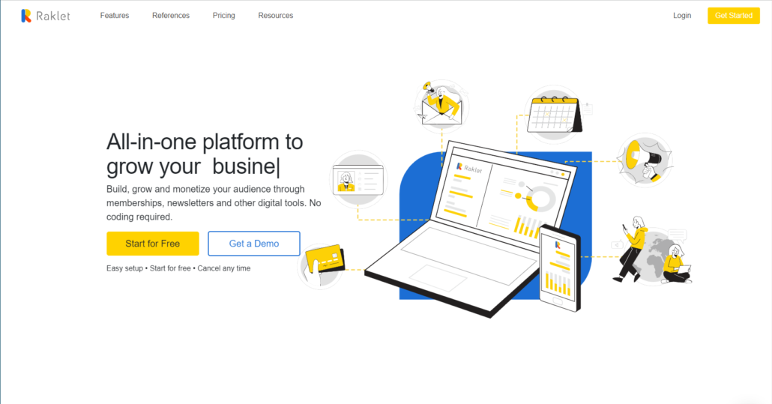Click the credit card payment illustration
772x404 pixels.
point(322,266)
